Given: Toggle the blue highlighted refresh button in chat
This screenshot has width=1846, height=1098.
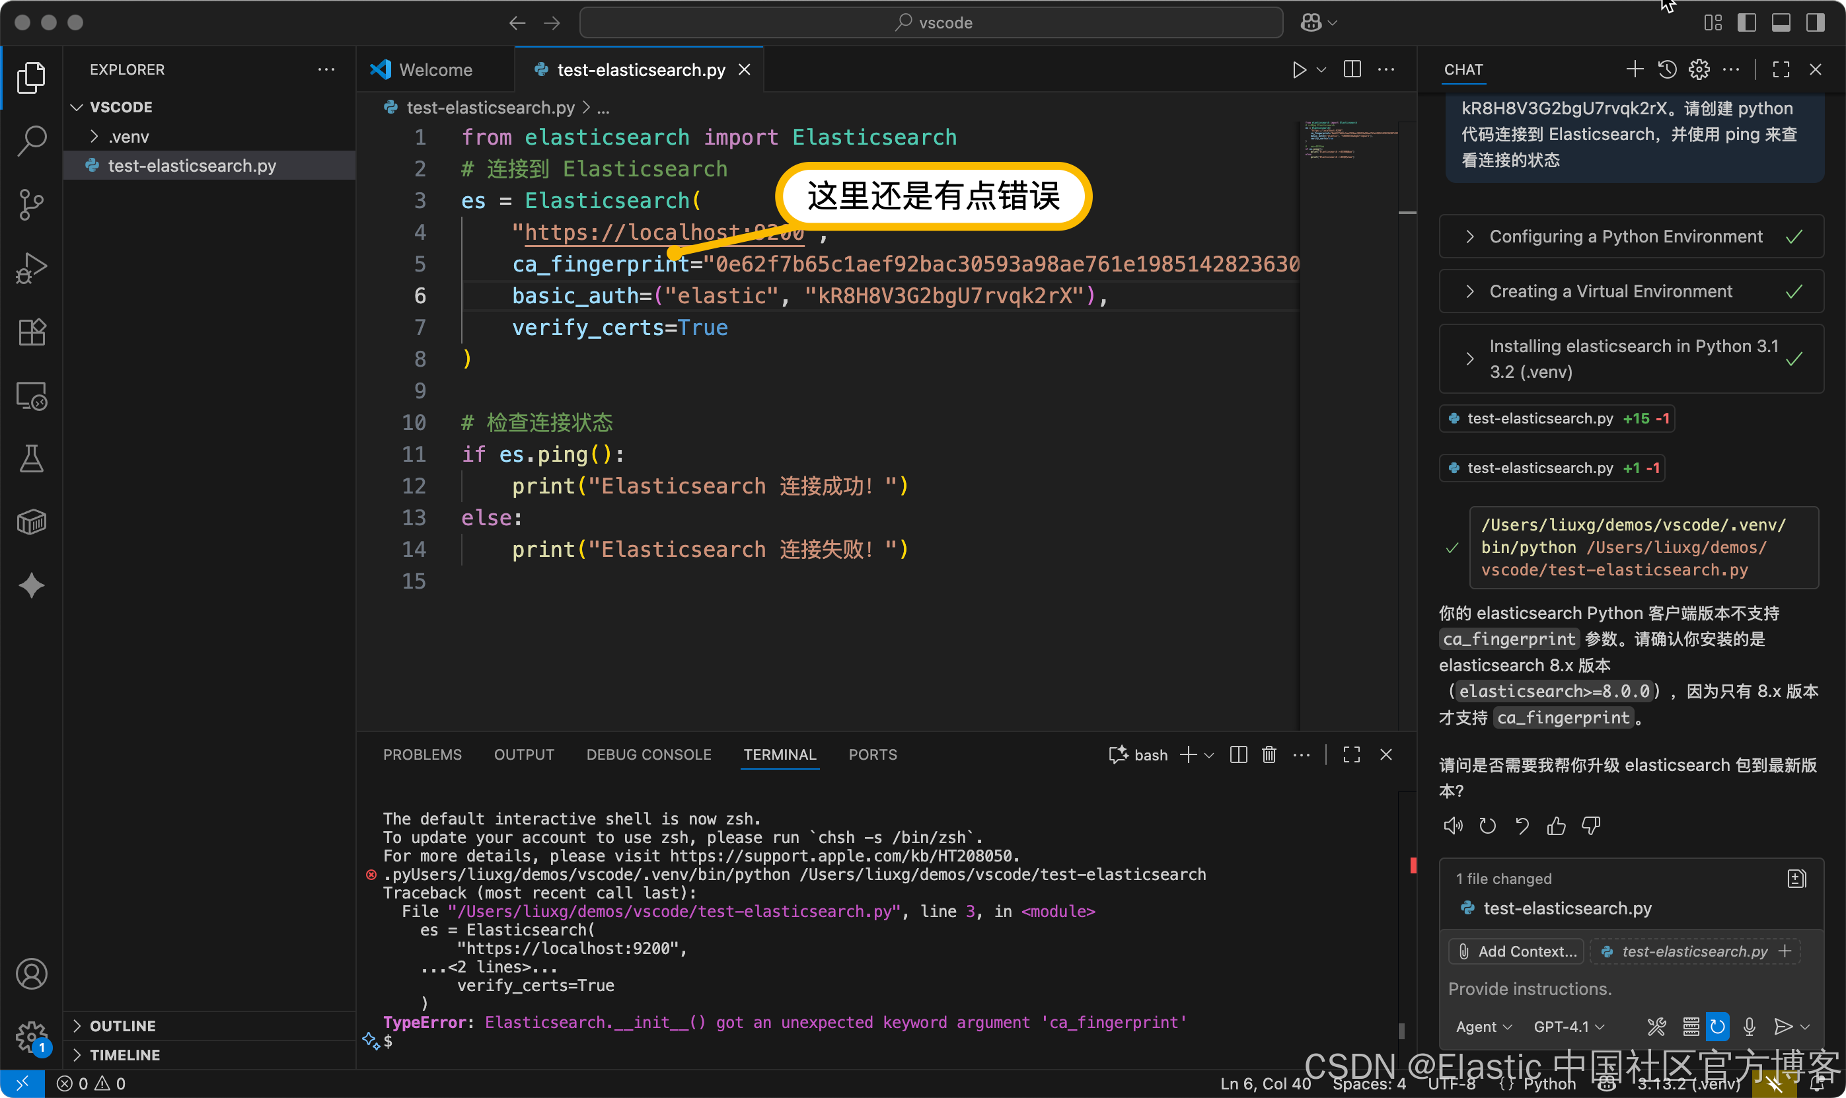Looking at the screenshot, I should (1717, 1026).
